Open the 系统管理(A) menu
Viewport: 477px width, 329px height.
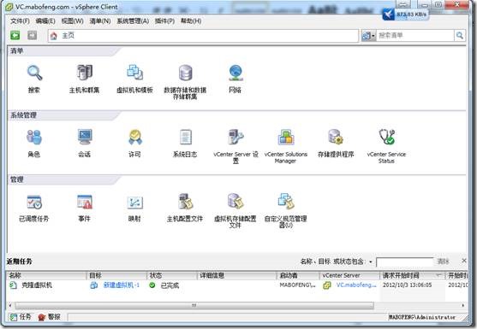(133, 21)
